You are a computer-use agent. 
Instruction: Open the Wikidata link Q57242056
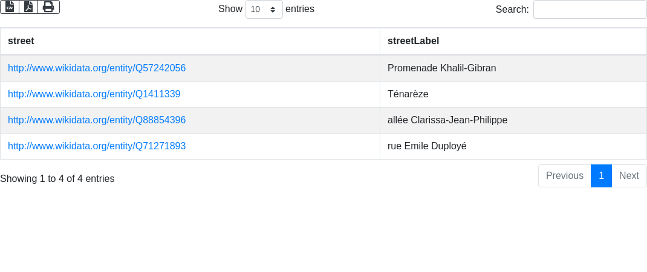97,68
